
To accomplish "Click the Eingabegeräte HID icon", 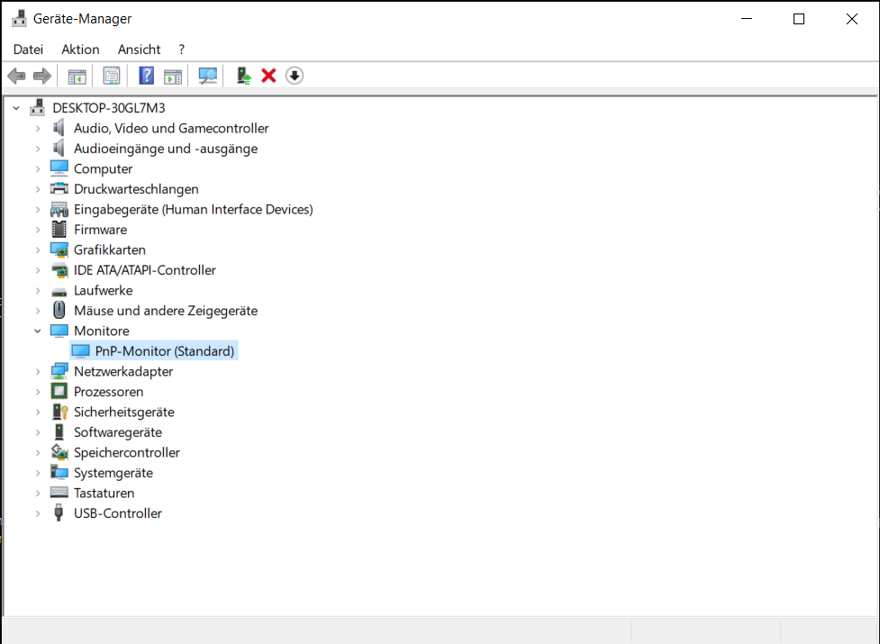I will (x=59, y=209).
